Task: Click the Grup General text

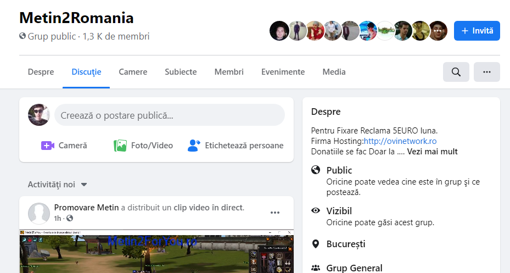Action: 355,268
